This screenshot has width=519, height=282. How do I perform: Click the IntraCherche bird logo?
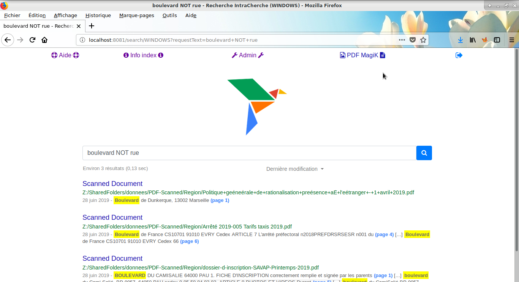256,106
